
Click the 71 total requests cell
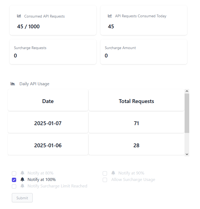136,122
